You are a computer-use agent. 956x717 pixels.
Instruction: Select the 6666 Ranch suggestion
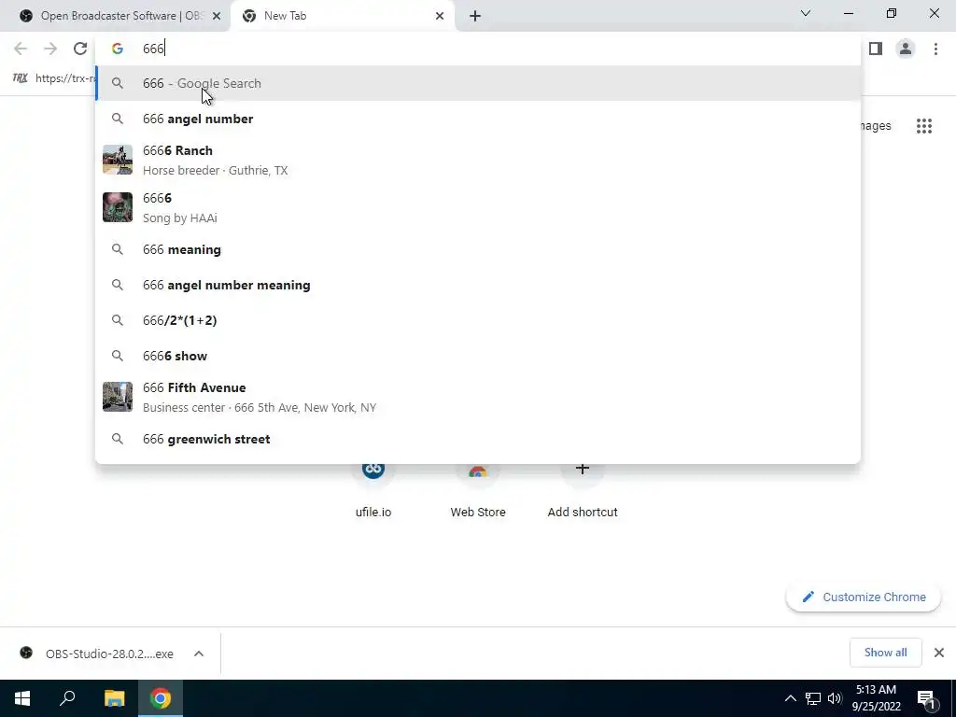point(478,161)
